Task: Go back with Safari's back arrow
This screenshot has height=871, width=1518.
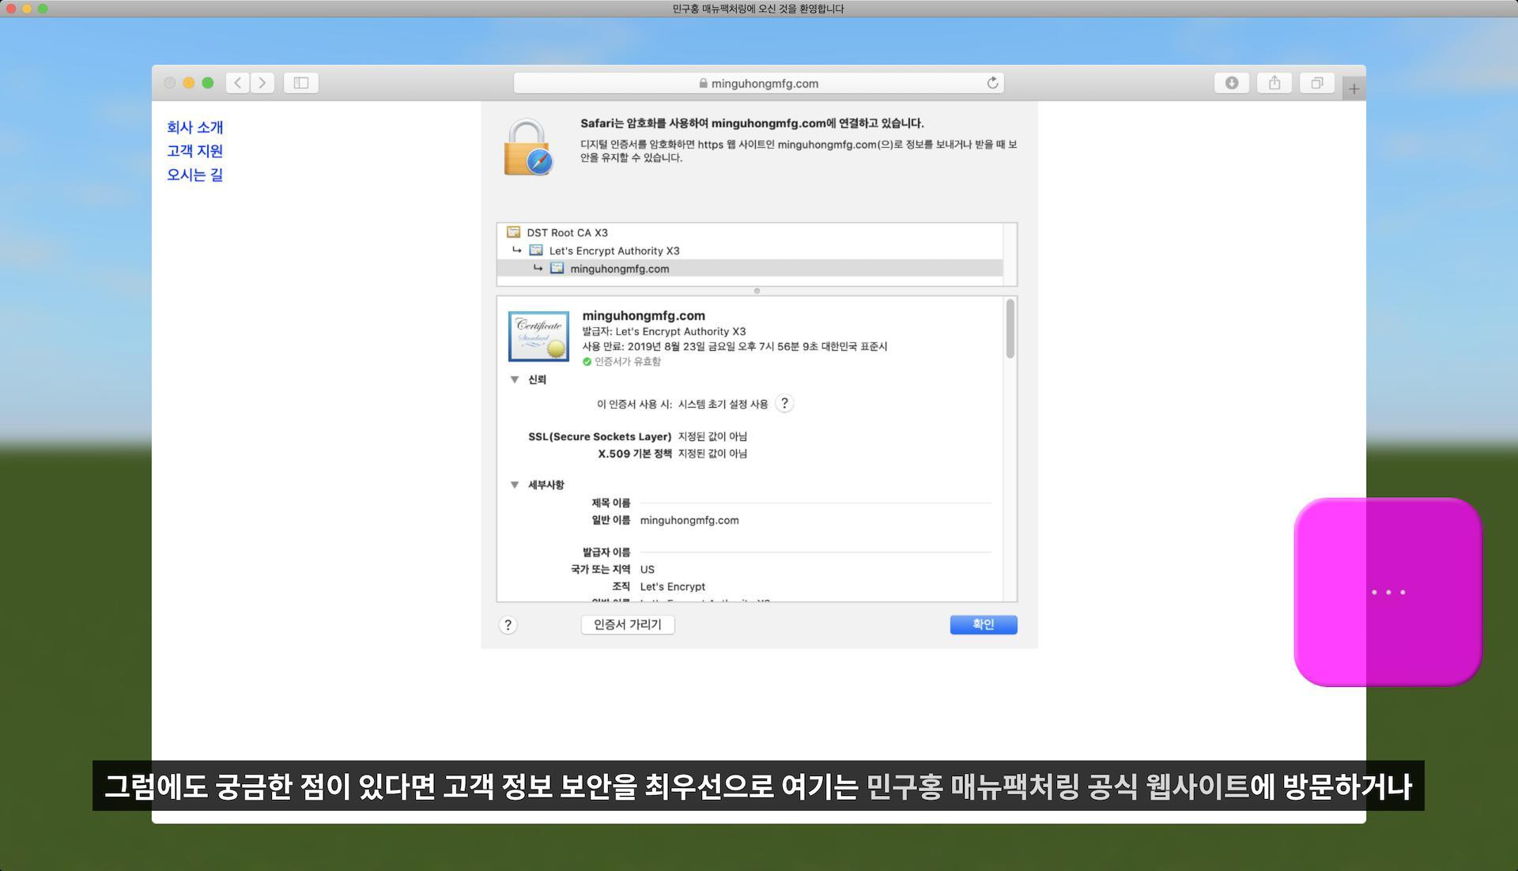Action: point(238,83)
